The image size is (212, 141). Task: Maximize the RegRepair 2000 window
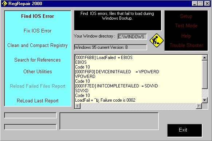[200, 4]
